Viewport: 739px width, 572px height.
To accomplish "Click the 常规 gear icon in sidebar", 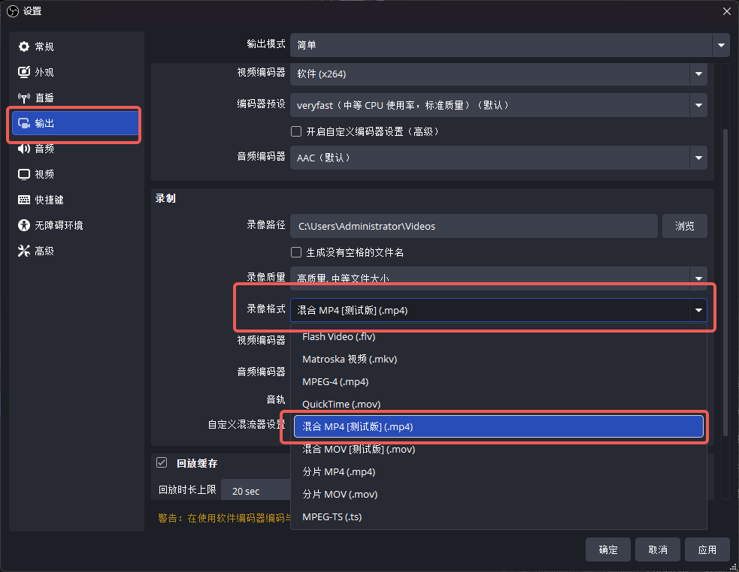I will click(x=24, y=47).
